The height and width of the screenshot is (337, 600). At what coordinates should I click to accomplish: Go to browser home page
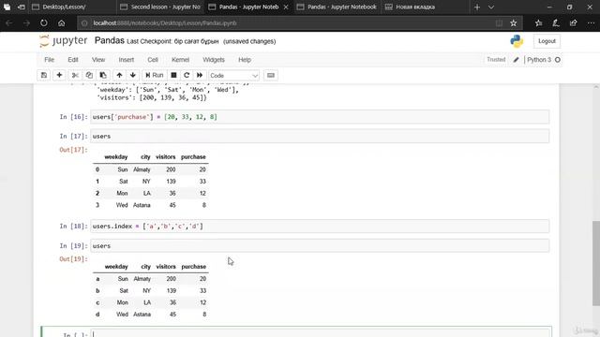[x=61, y=22]
